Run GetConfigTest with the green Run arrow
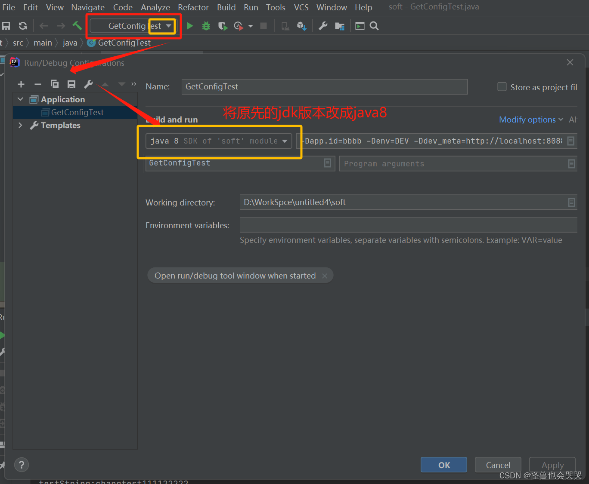589x484 pixels. (x=189, y=26)
